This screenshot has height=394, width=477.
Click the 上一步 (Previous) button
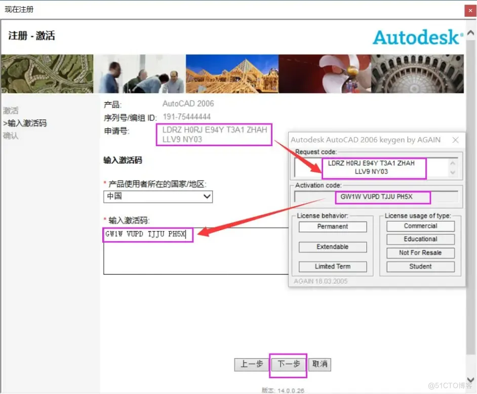252,365
